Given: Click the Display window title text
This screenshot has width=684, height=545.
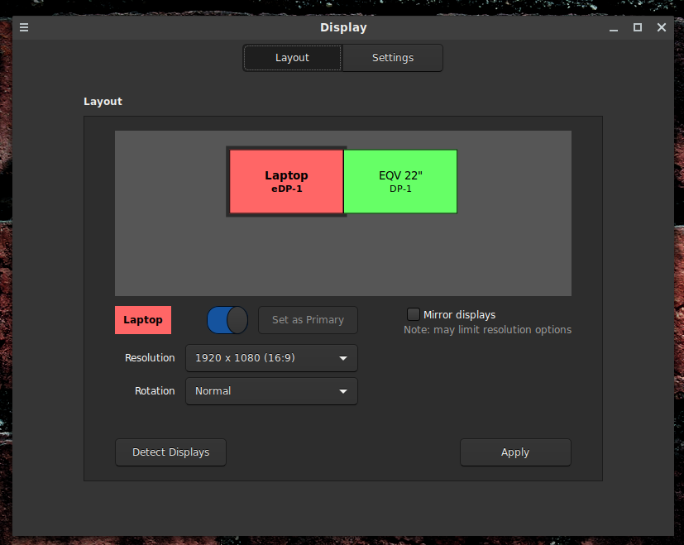Looking at the screenshot, I should pos(343,27).
